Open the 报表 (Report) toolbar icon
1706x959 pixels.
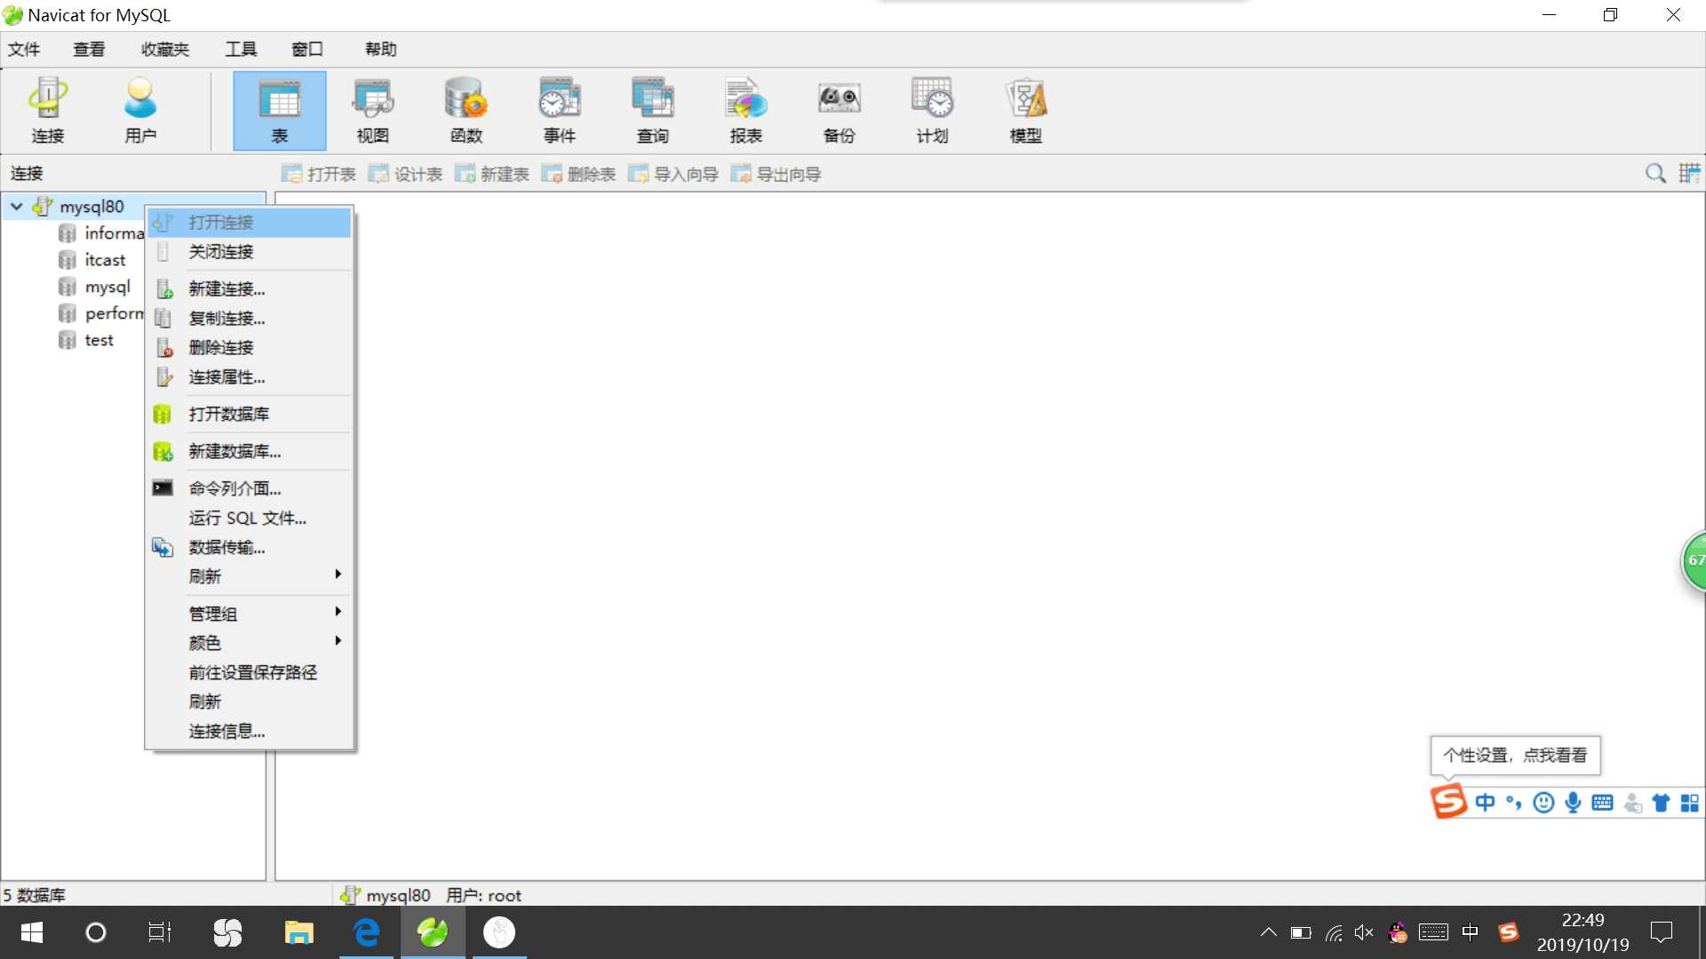(x=746, y=110)
